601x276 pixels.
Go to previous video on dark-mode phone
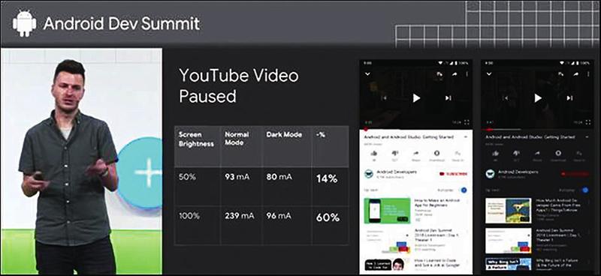coord(506,98)
